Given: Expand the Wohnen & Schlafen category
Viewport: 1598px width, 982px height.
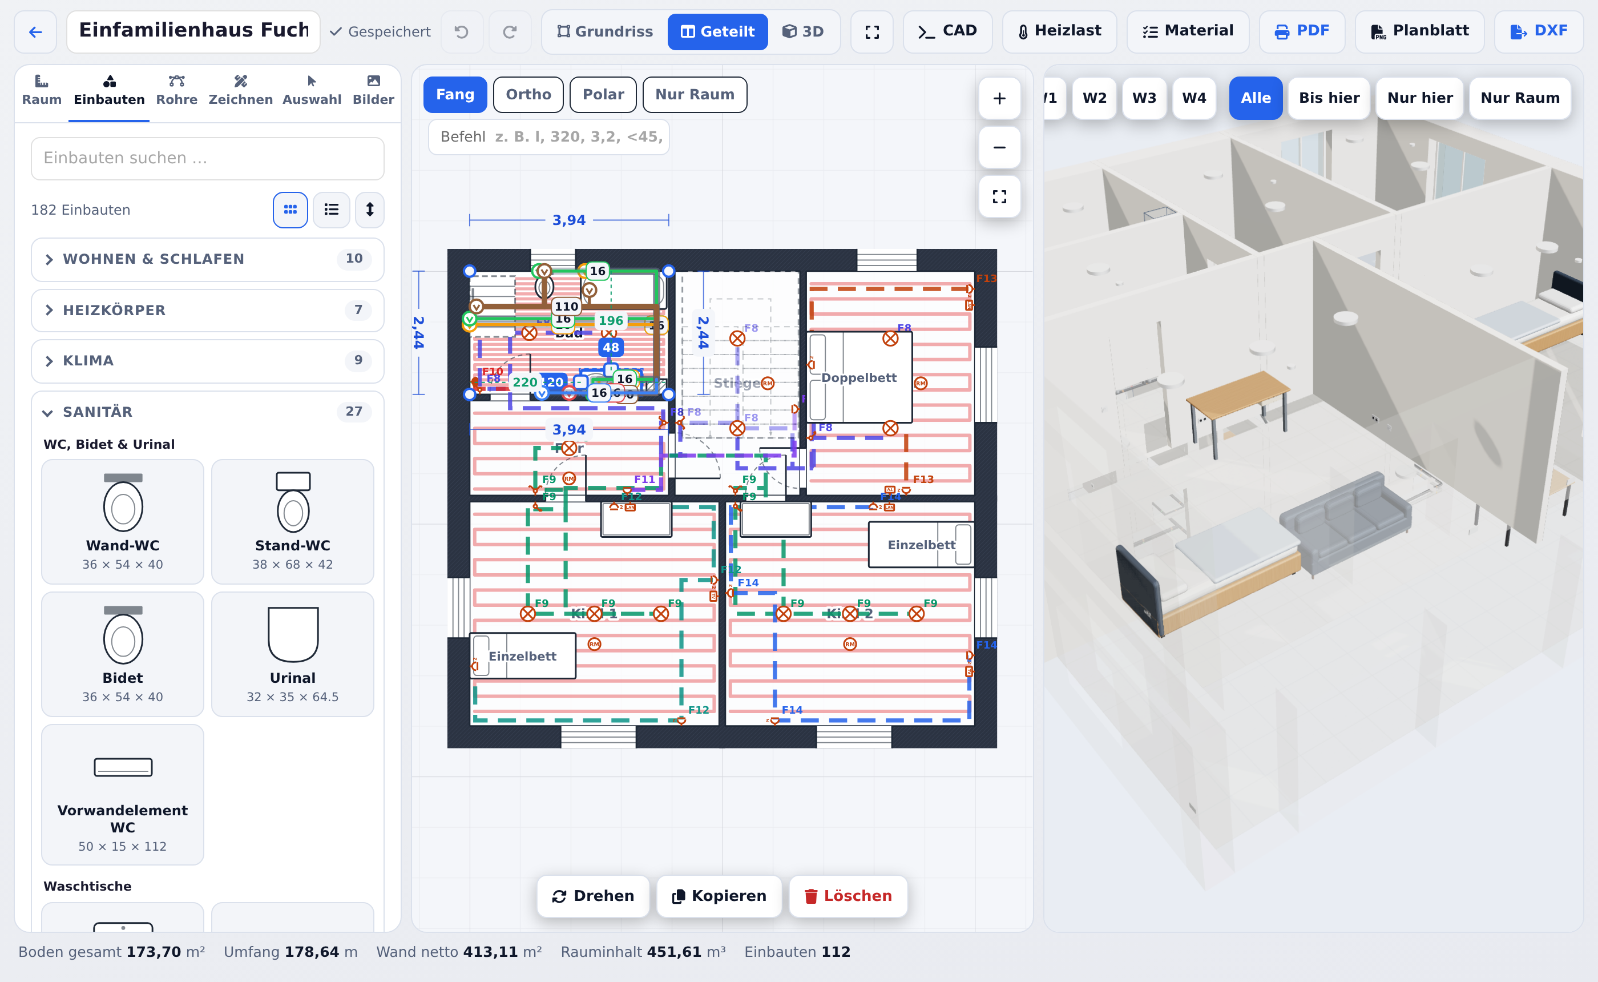Looking at the screenshot, I should click(x=207, y=259).
